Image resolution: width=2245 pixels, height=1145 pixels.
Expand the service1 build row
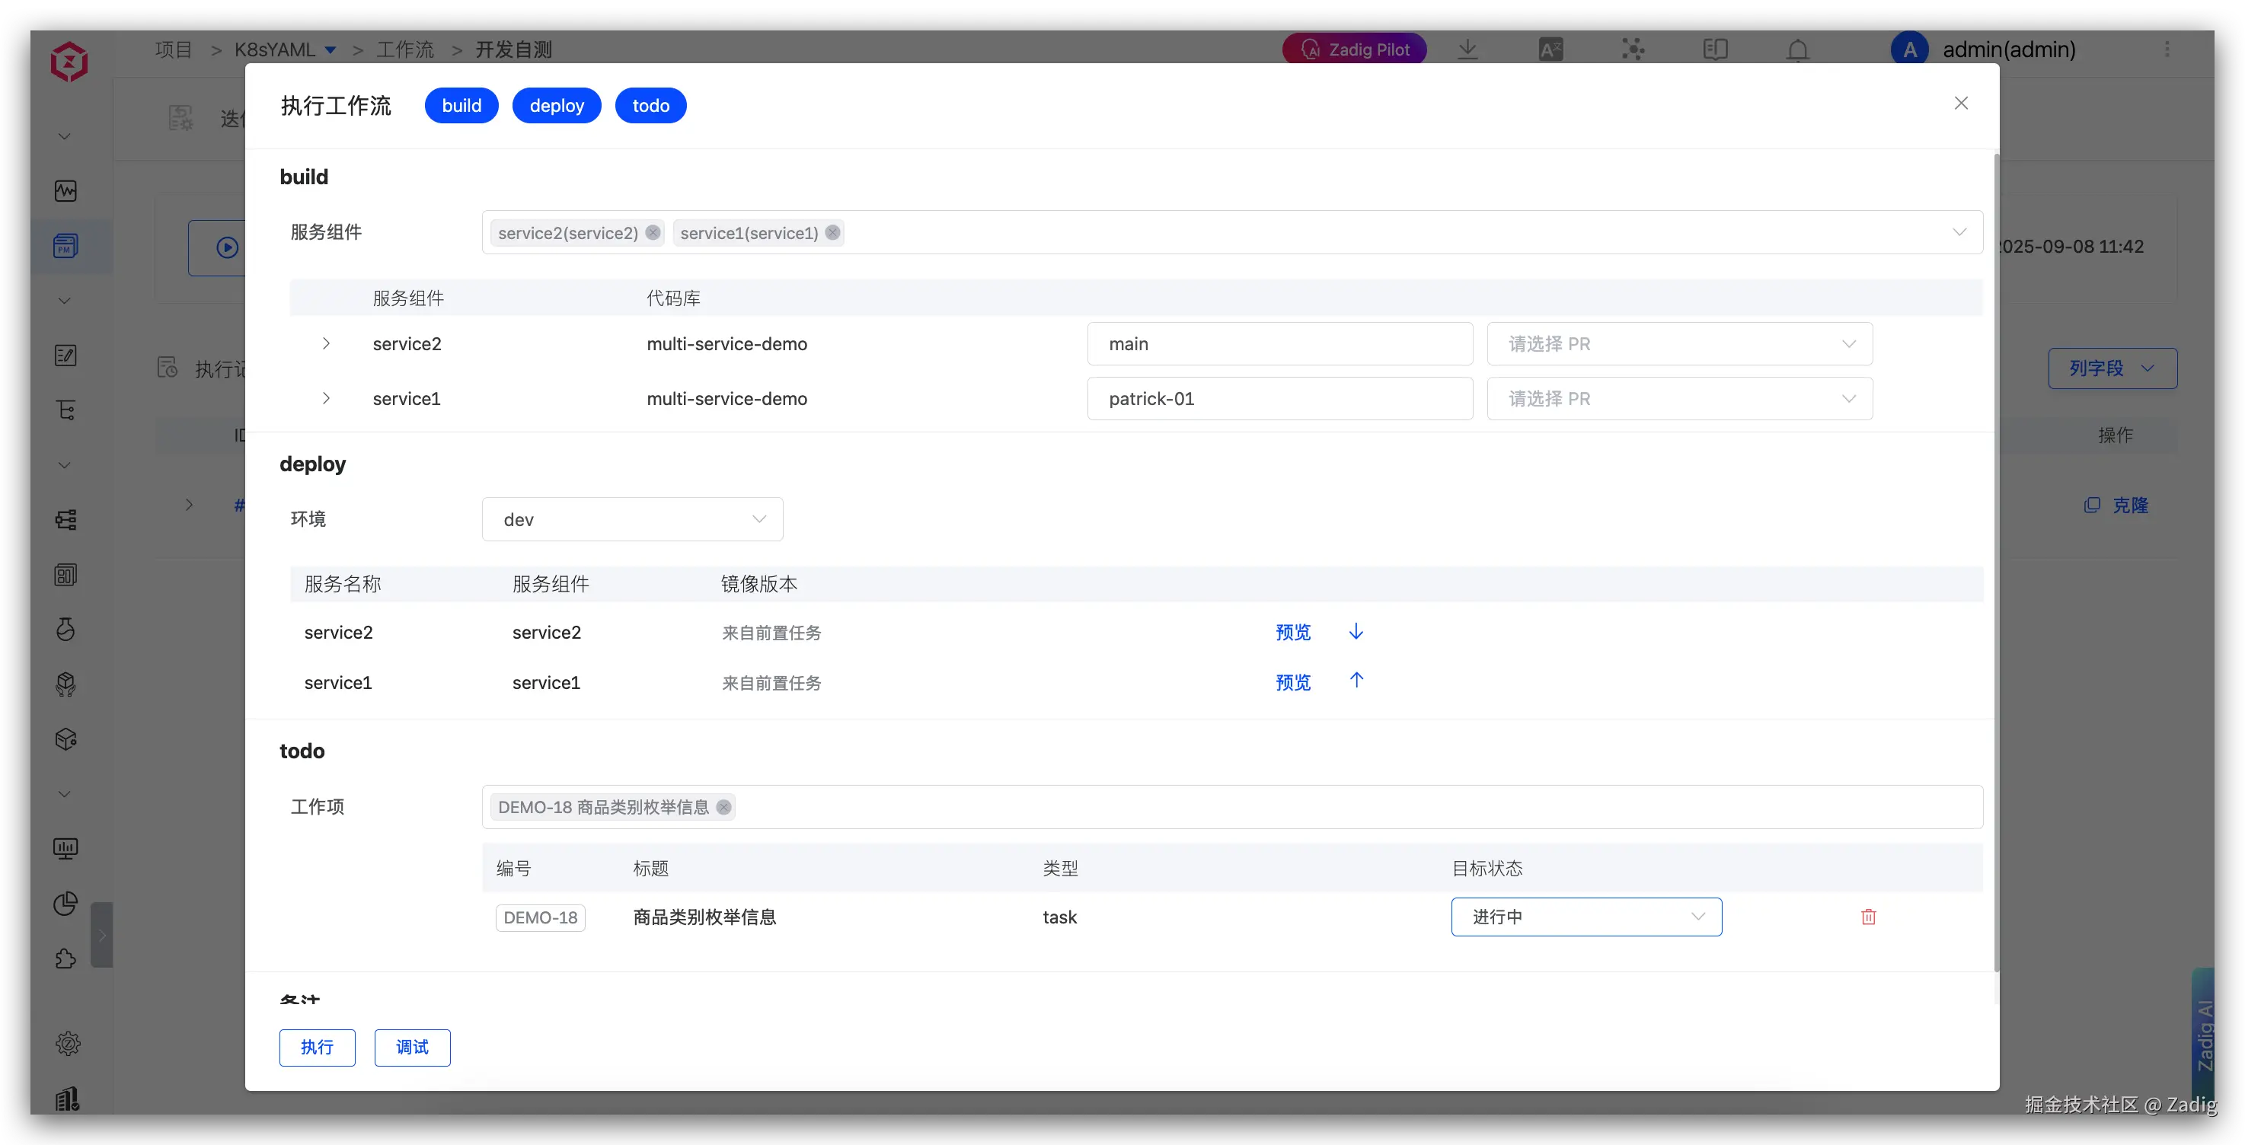pyautogui.click(x=326, y=398)
